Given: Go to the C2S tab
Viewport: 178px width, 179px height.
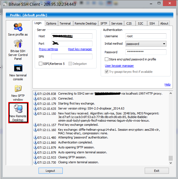Looking at the screenshot, I should 129,23.
